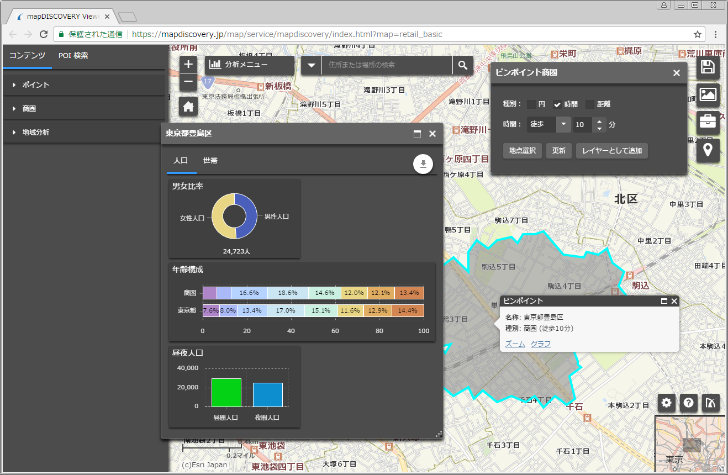Open the 徒歩 travel mode dropdown

(x=563, y=125)
